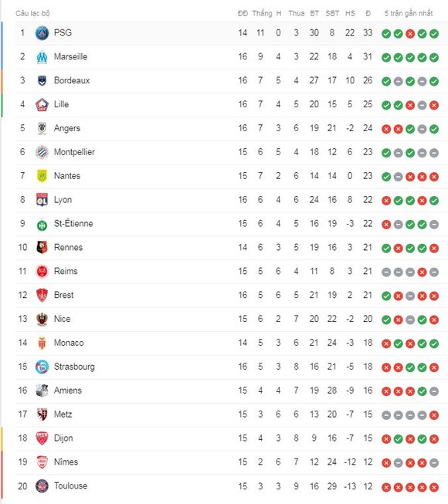Click the '5 trận gần nhất' header
This screenshot has height=504, width=448.
409,13
